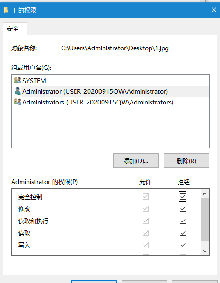
Task: Uncheck Deny for 完全控制 permission
Action: click(x=183, y=197)
